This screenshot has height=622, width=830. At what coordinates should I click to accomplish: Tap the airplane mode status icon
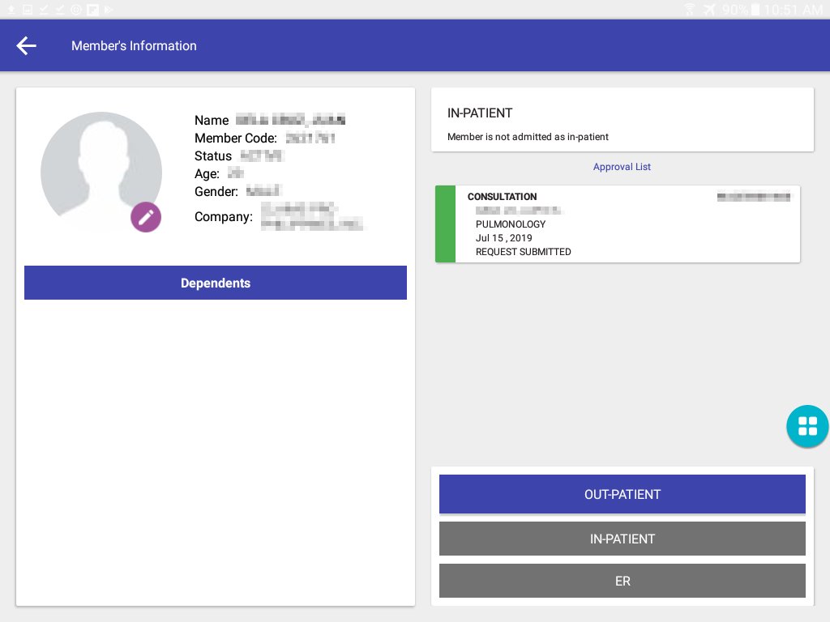click(x=710, y=10)
